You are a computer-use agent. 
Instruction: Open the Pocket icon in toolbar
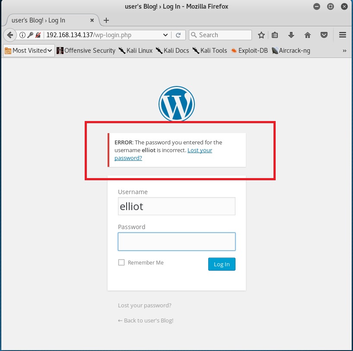pos(324,35)
